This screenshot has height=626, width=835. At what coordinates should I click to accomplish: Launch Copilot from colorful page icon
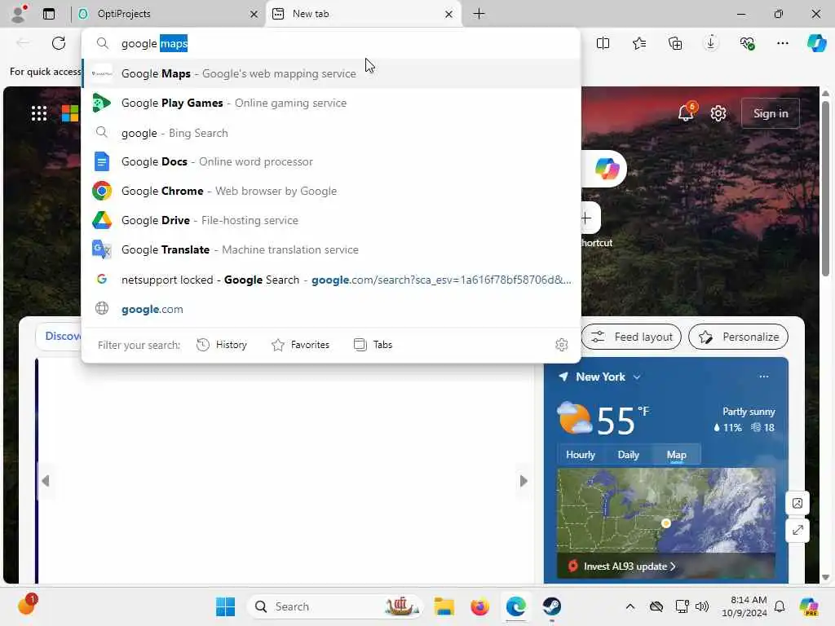coord(606,169)
